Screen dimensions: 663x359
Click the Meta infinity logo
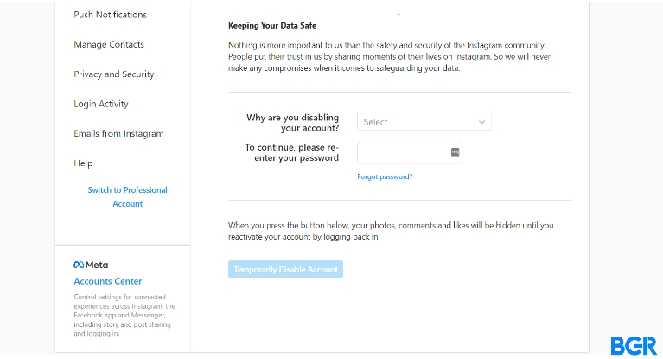coord(79,265)
